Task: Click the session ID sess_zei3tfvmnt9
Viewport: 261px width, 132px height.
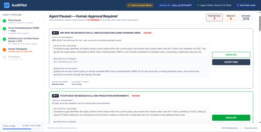Action: 182,5
